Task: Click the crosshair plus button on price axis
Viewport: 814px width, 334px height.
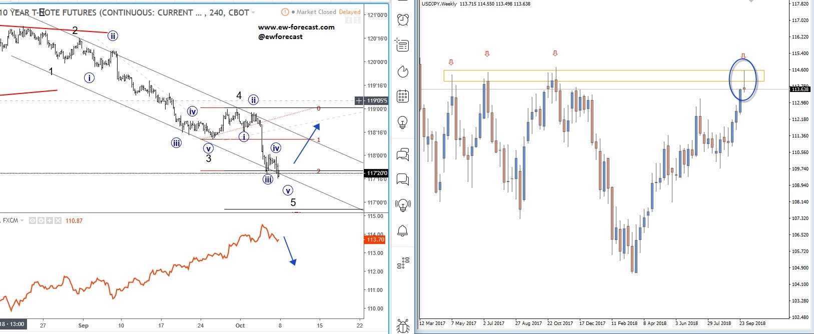Action: tap(359, 100)
